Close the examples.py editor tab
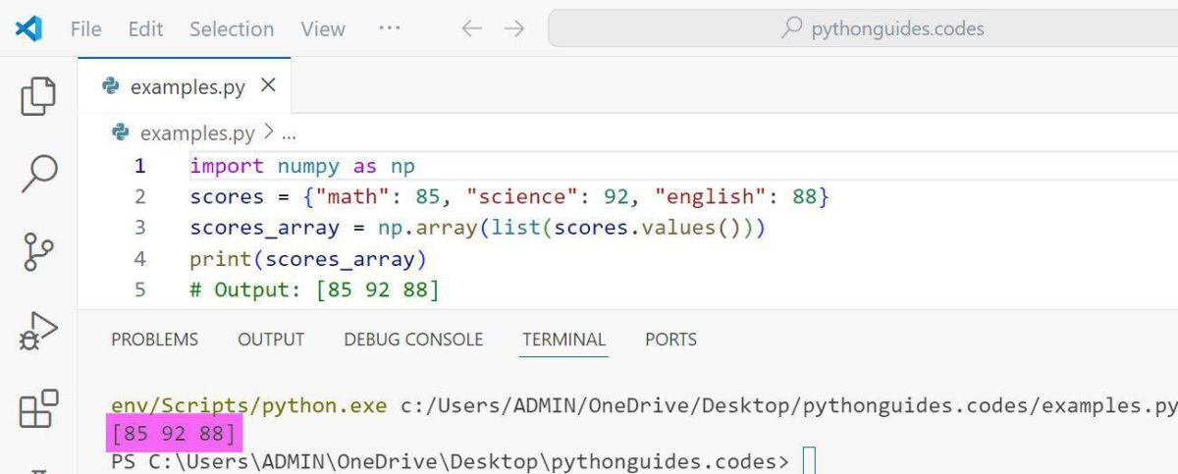Screen dimensions: 1178x474 point(268,86)
